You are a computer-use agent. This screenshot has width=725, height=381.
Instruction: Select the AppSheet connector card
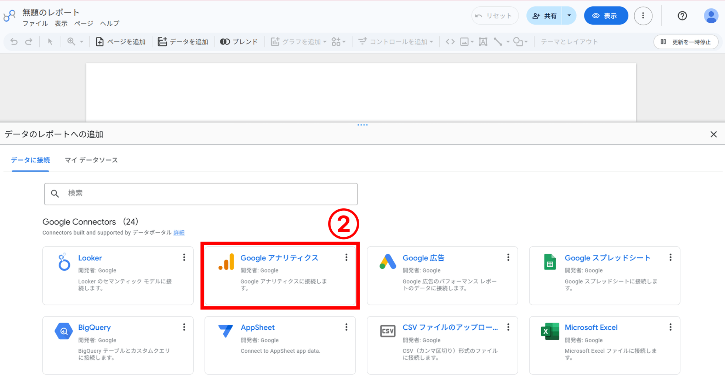point(280,345)
